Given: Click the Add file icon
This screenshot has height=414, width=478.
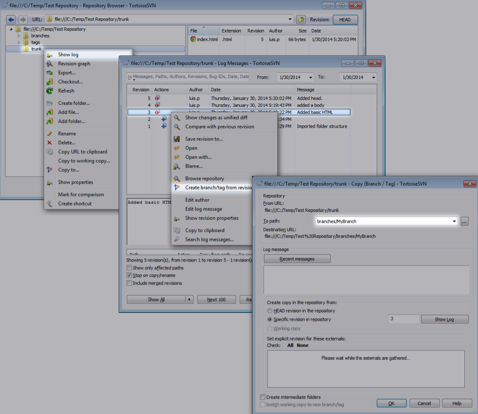Looking at the screenshot, I should tap(50, 112).
